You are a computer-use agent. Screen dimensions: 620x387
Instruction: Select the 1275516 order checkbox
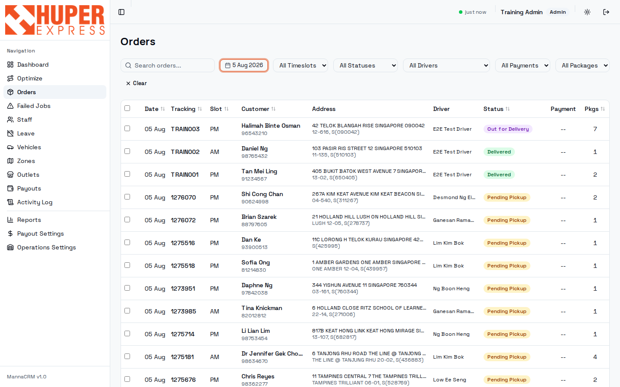(x=127, y=242)
